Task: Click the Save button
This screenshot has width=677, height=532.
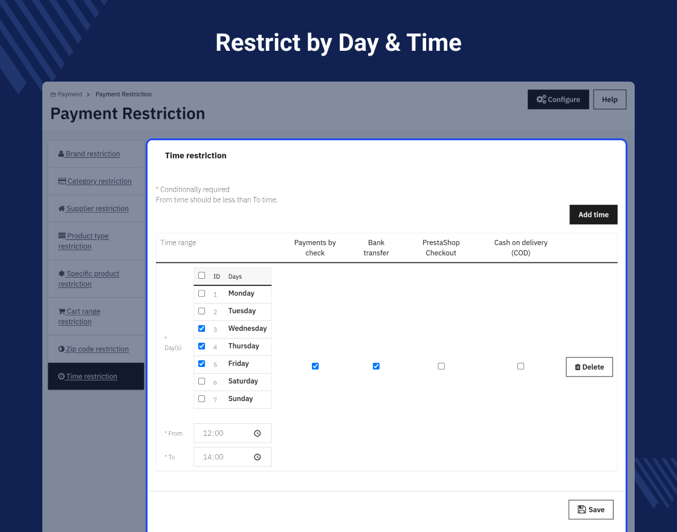Action: 591,510
